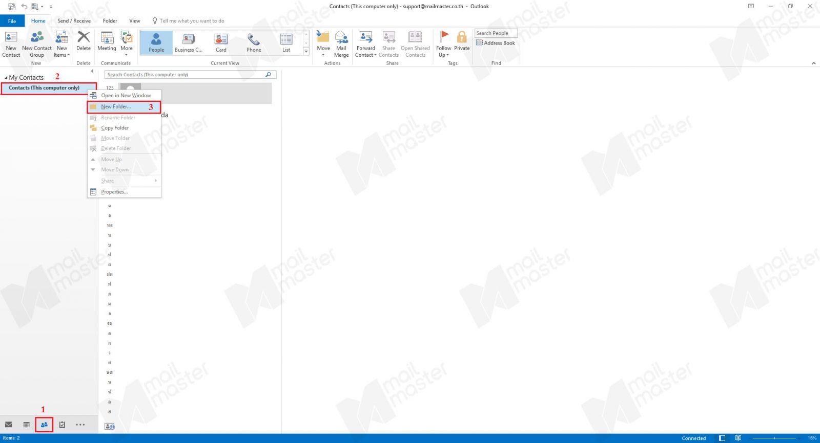Choose Copy Folder from context menu
820x443 pixels.
125,128
